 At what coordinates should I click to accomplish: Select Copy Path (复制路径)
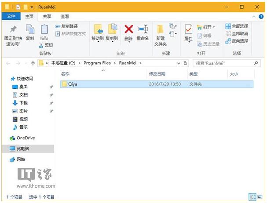coord(66,26)
